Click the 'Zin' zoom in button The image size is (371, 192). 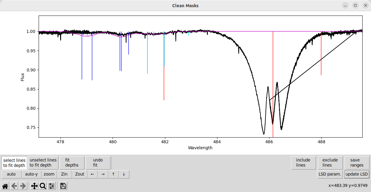click(x=64, y=174)
